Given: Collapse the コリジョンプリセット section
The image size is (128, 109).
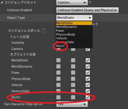Looking at the screenshot, I should coord(1,2).
